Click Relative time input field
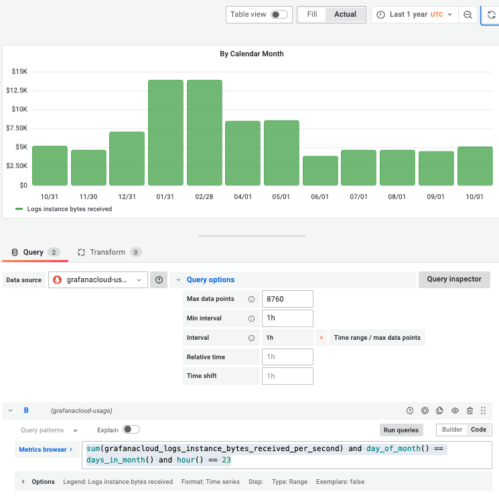 [287, 357]
